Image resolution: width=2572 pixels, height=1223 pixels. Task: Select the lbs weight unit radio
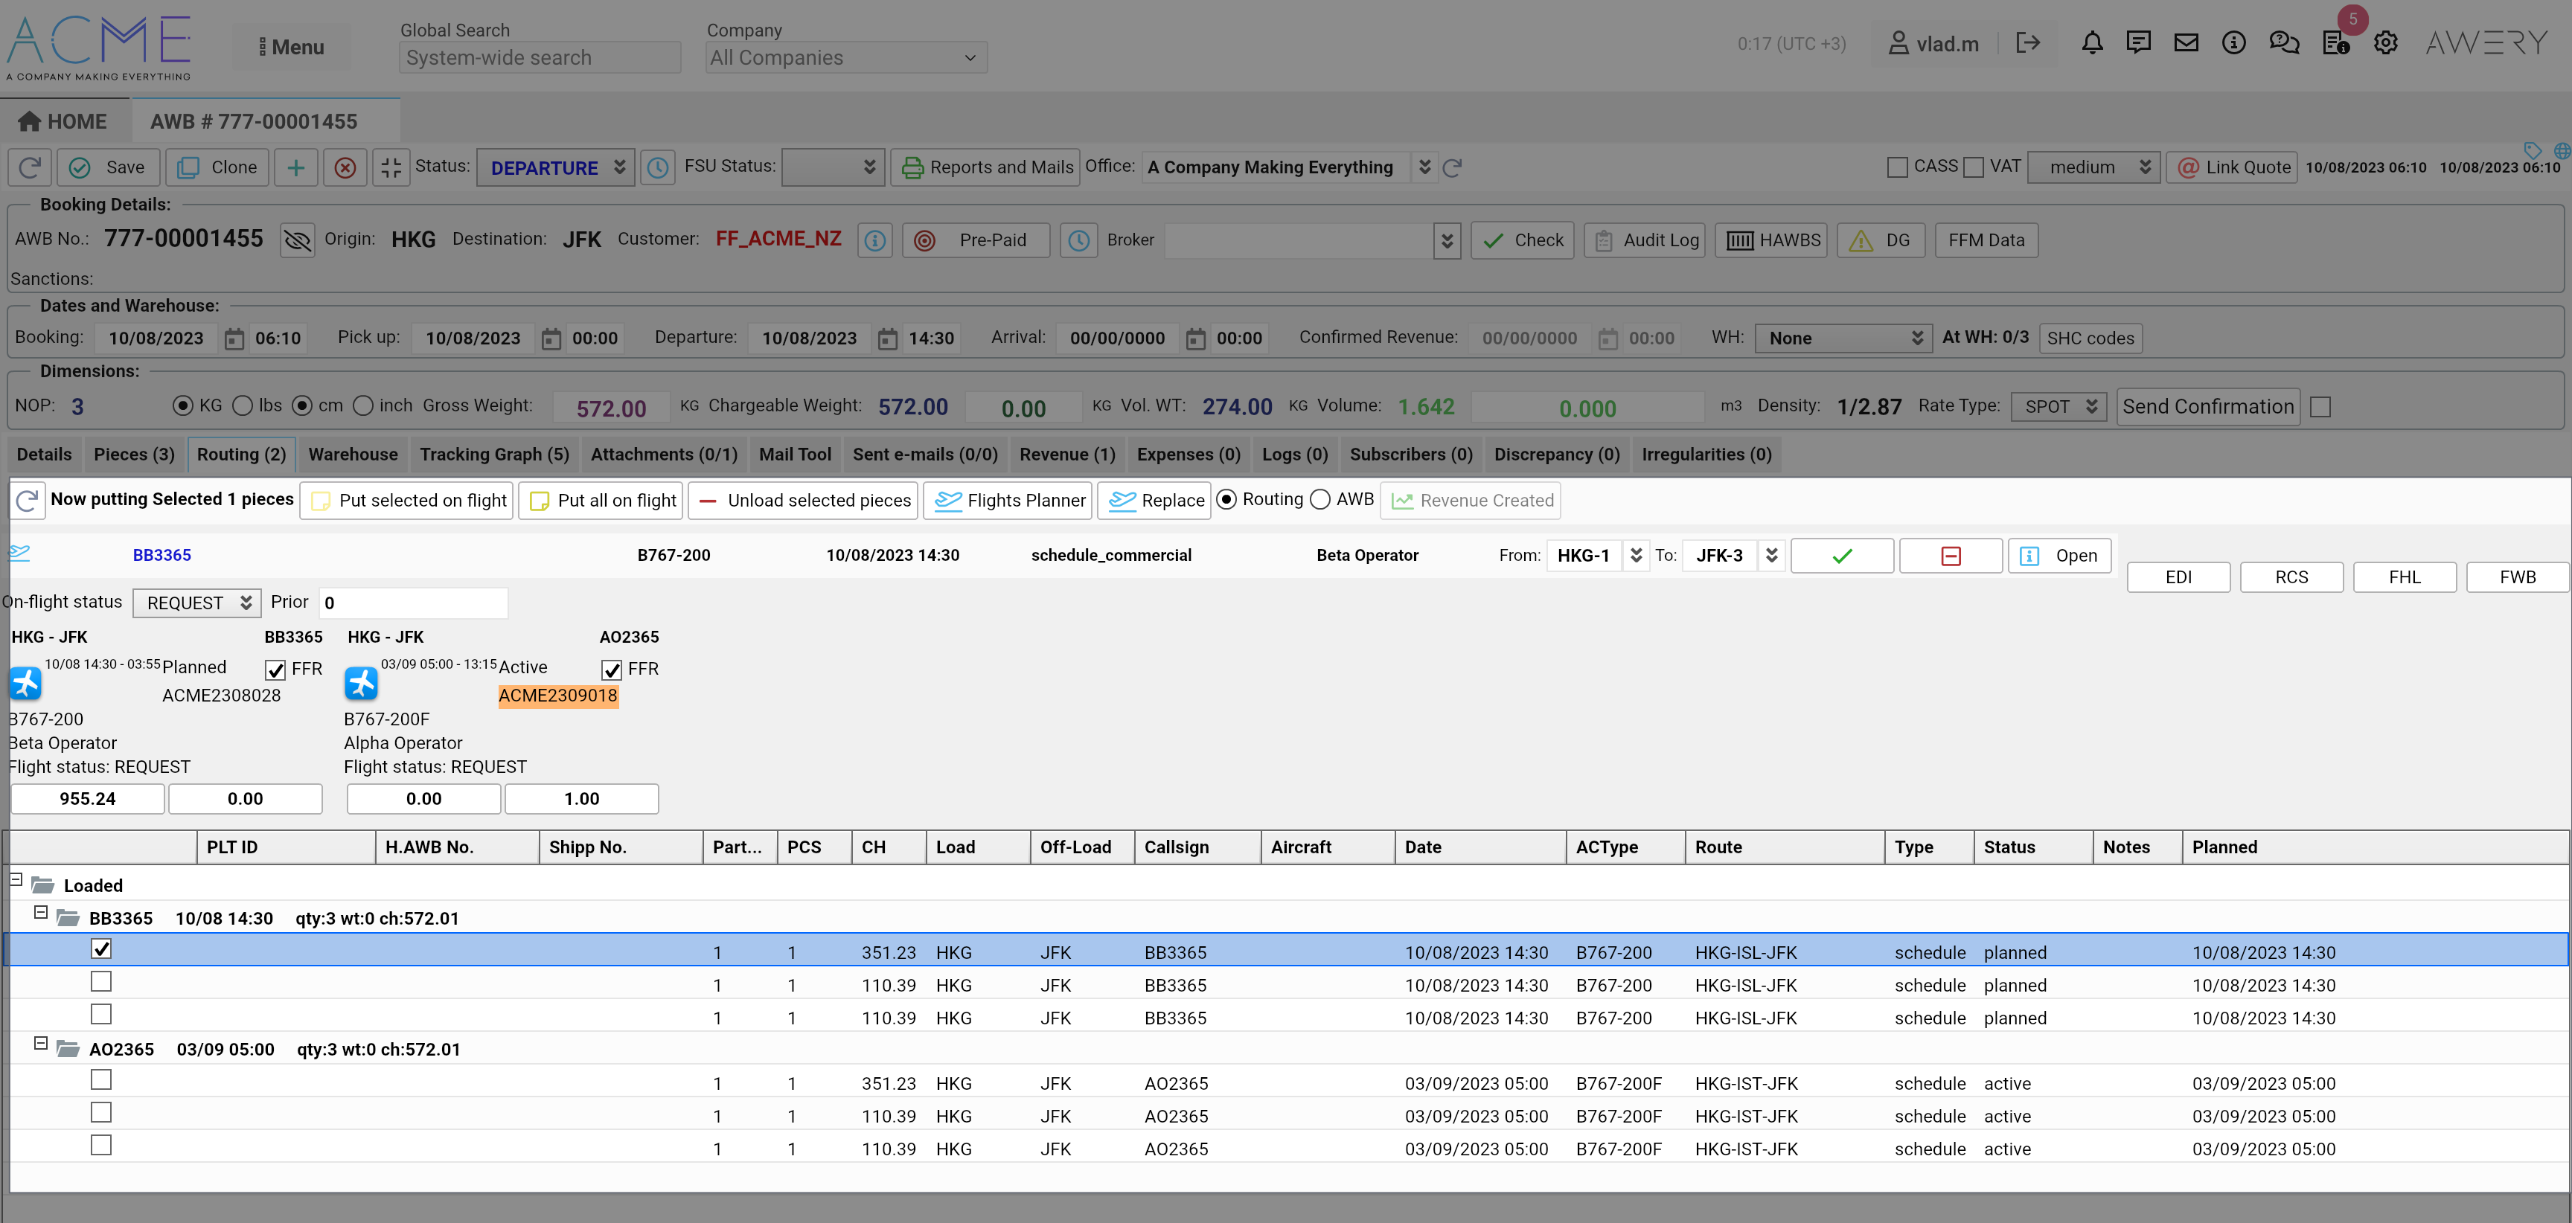(x=243, y=405)
